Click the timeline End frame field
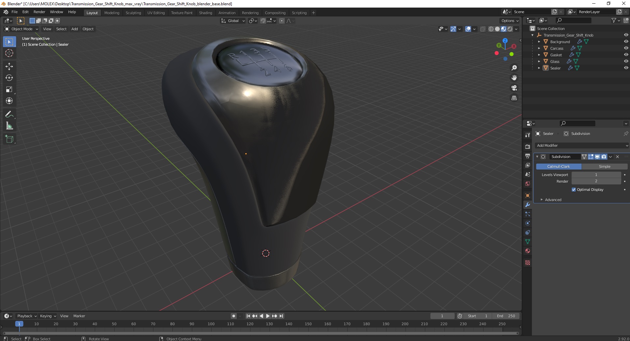Viewport: 630px width, 341px height. [506, 316]
